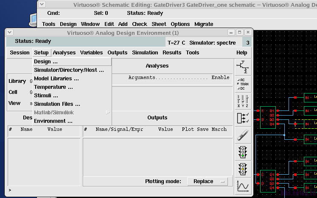Open Design menu in Schematic Editing window
Screen dimensions: 317x198
click(x=68, y=24)
